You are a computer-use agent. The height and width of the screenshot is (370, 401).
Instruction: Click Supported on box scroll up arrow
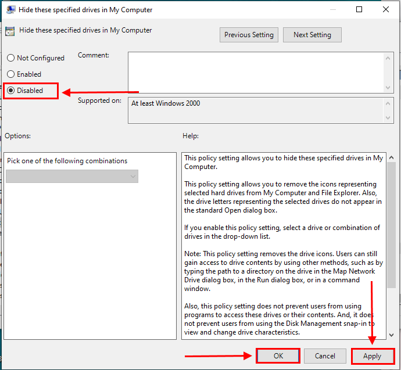pos(388,103)
